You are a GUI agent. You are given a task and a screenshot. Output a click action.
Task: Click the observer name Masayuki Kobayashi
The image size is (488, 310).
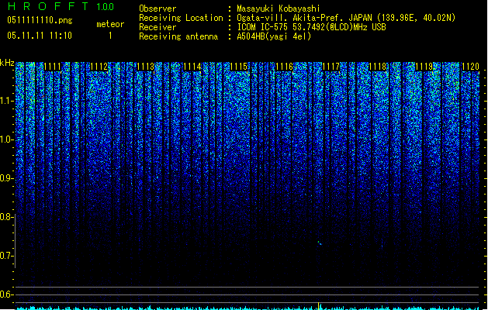click(279, 9)
